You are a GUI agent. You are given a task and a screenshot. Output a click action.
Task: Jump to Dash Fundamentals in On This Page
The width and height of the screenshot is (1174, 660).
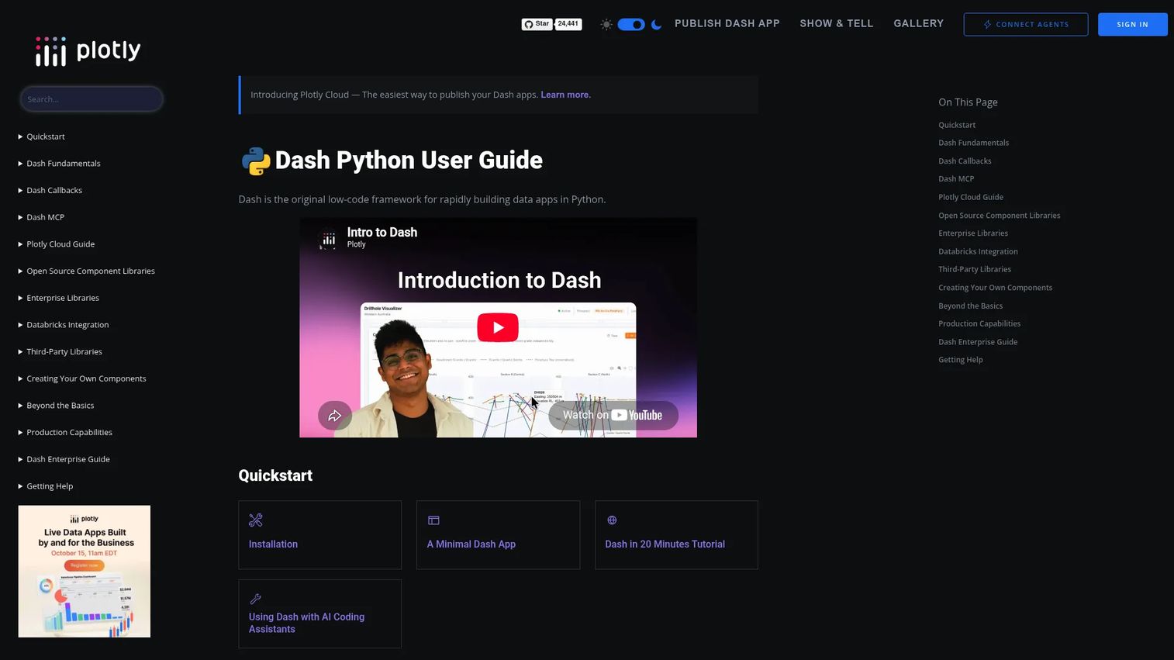[x=973, y=143]
